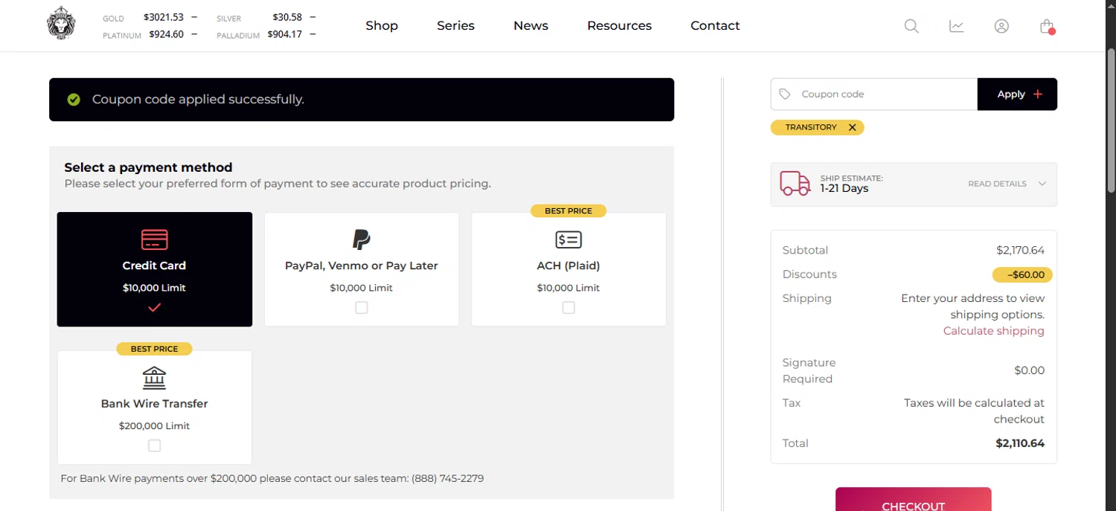Click the subtotal value $2,170.64
1116x511 pixels.
1020,251
